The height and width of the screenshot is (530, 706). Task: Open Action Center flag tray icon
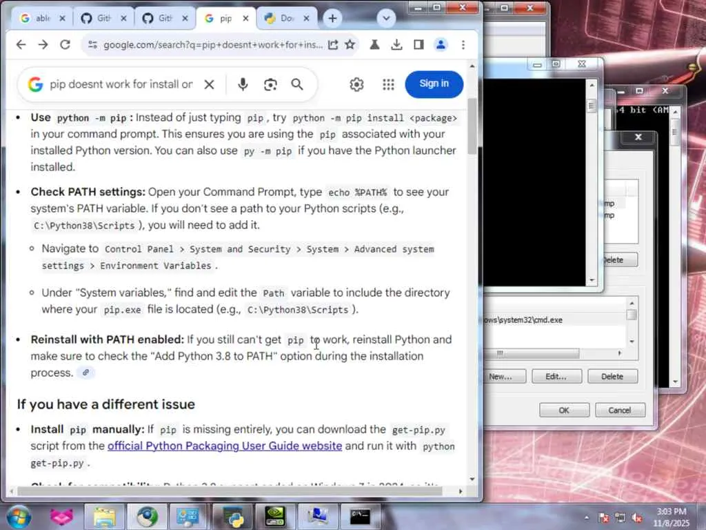pyautogui.click(x=603, y=518)
